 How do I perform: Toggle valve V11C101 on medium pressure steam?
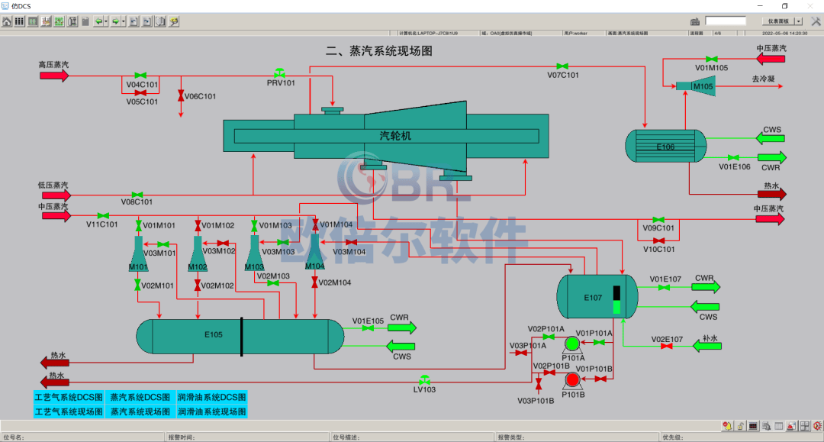tap(104, 215)
